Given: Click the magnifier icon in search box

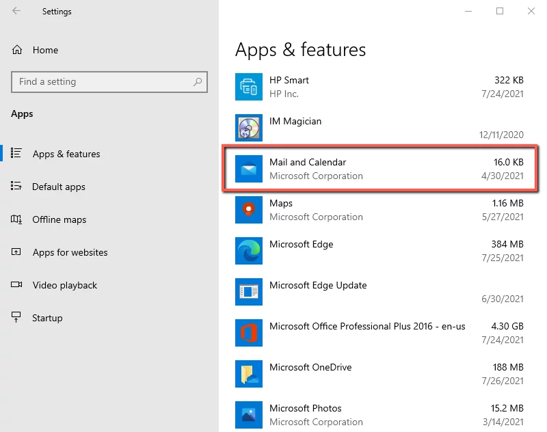Looking at the screenshot, I should point(198,82).
